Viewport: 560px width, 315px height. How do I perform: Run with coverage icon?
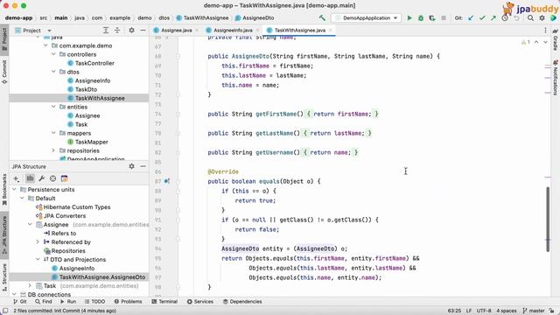[x=432, y=17]
